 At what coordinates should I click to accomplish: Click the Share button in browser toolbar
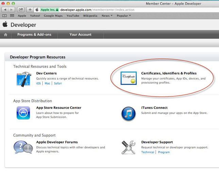click(x=21, y=10)
